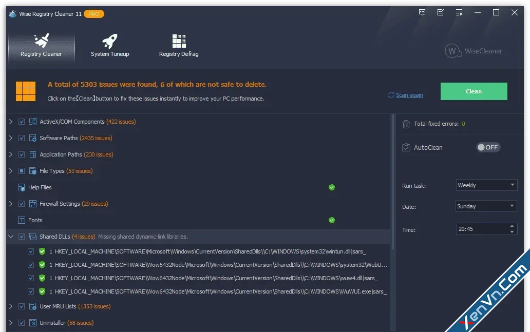Screen dimensions: 530x332
Task: Expand the ActiveX/COM Components category
Action: [x=11, y=122]
